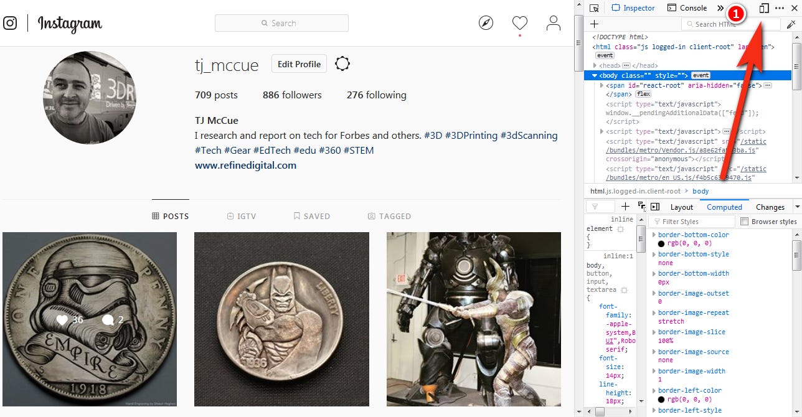Viewport: 802px width, 417px height.
Task: Open the Batman coin post thumbnail
Action: click(281, 319)
